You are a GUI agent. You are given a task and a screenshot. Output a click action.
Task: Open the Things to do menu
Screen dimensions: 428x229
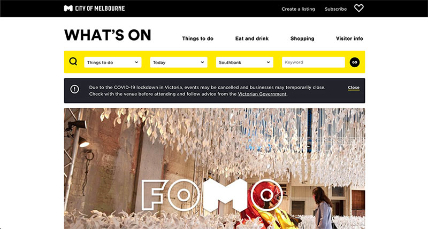click(x=197, y=38)
